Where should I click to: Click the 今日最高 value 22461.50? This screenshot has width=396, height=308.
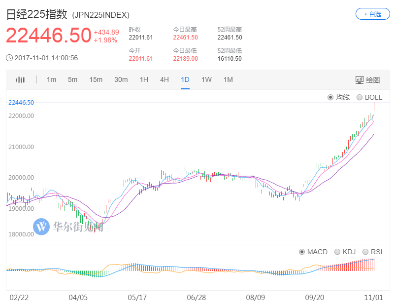point(185,38)
